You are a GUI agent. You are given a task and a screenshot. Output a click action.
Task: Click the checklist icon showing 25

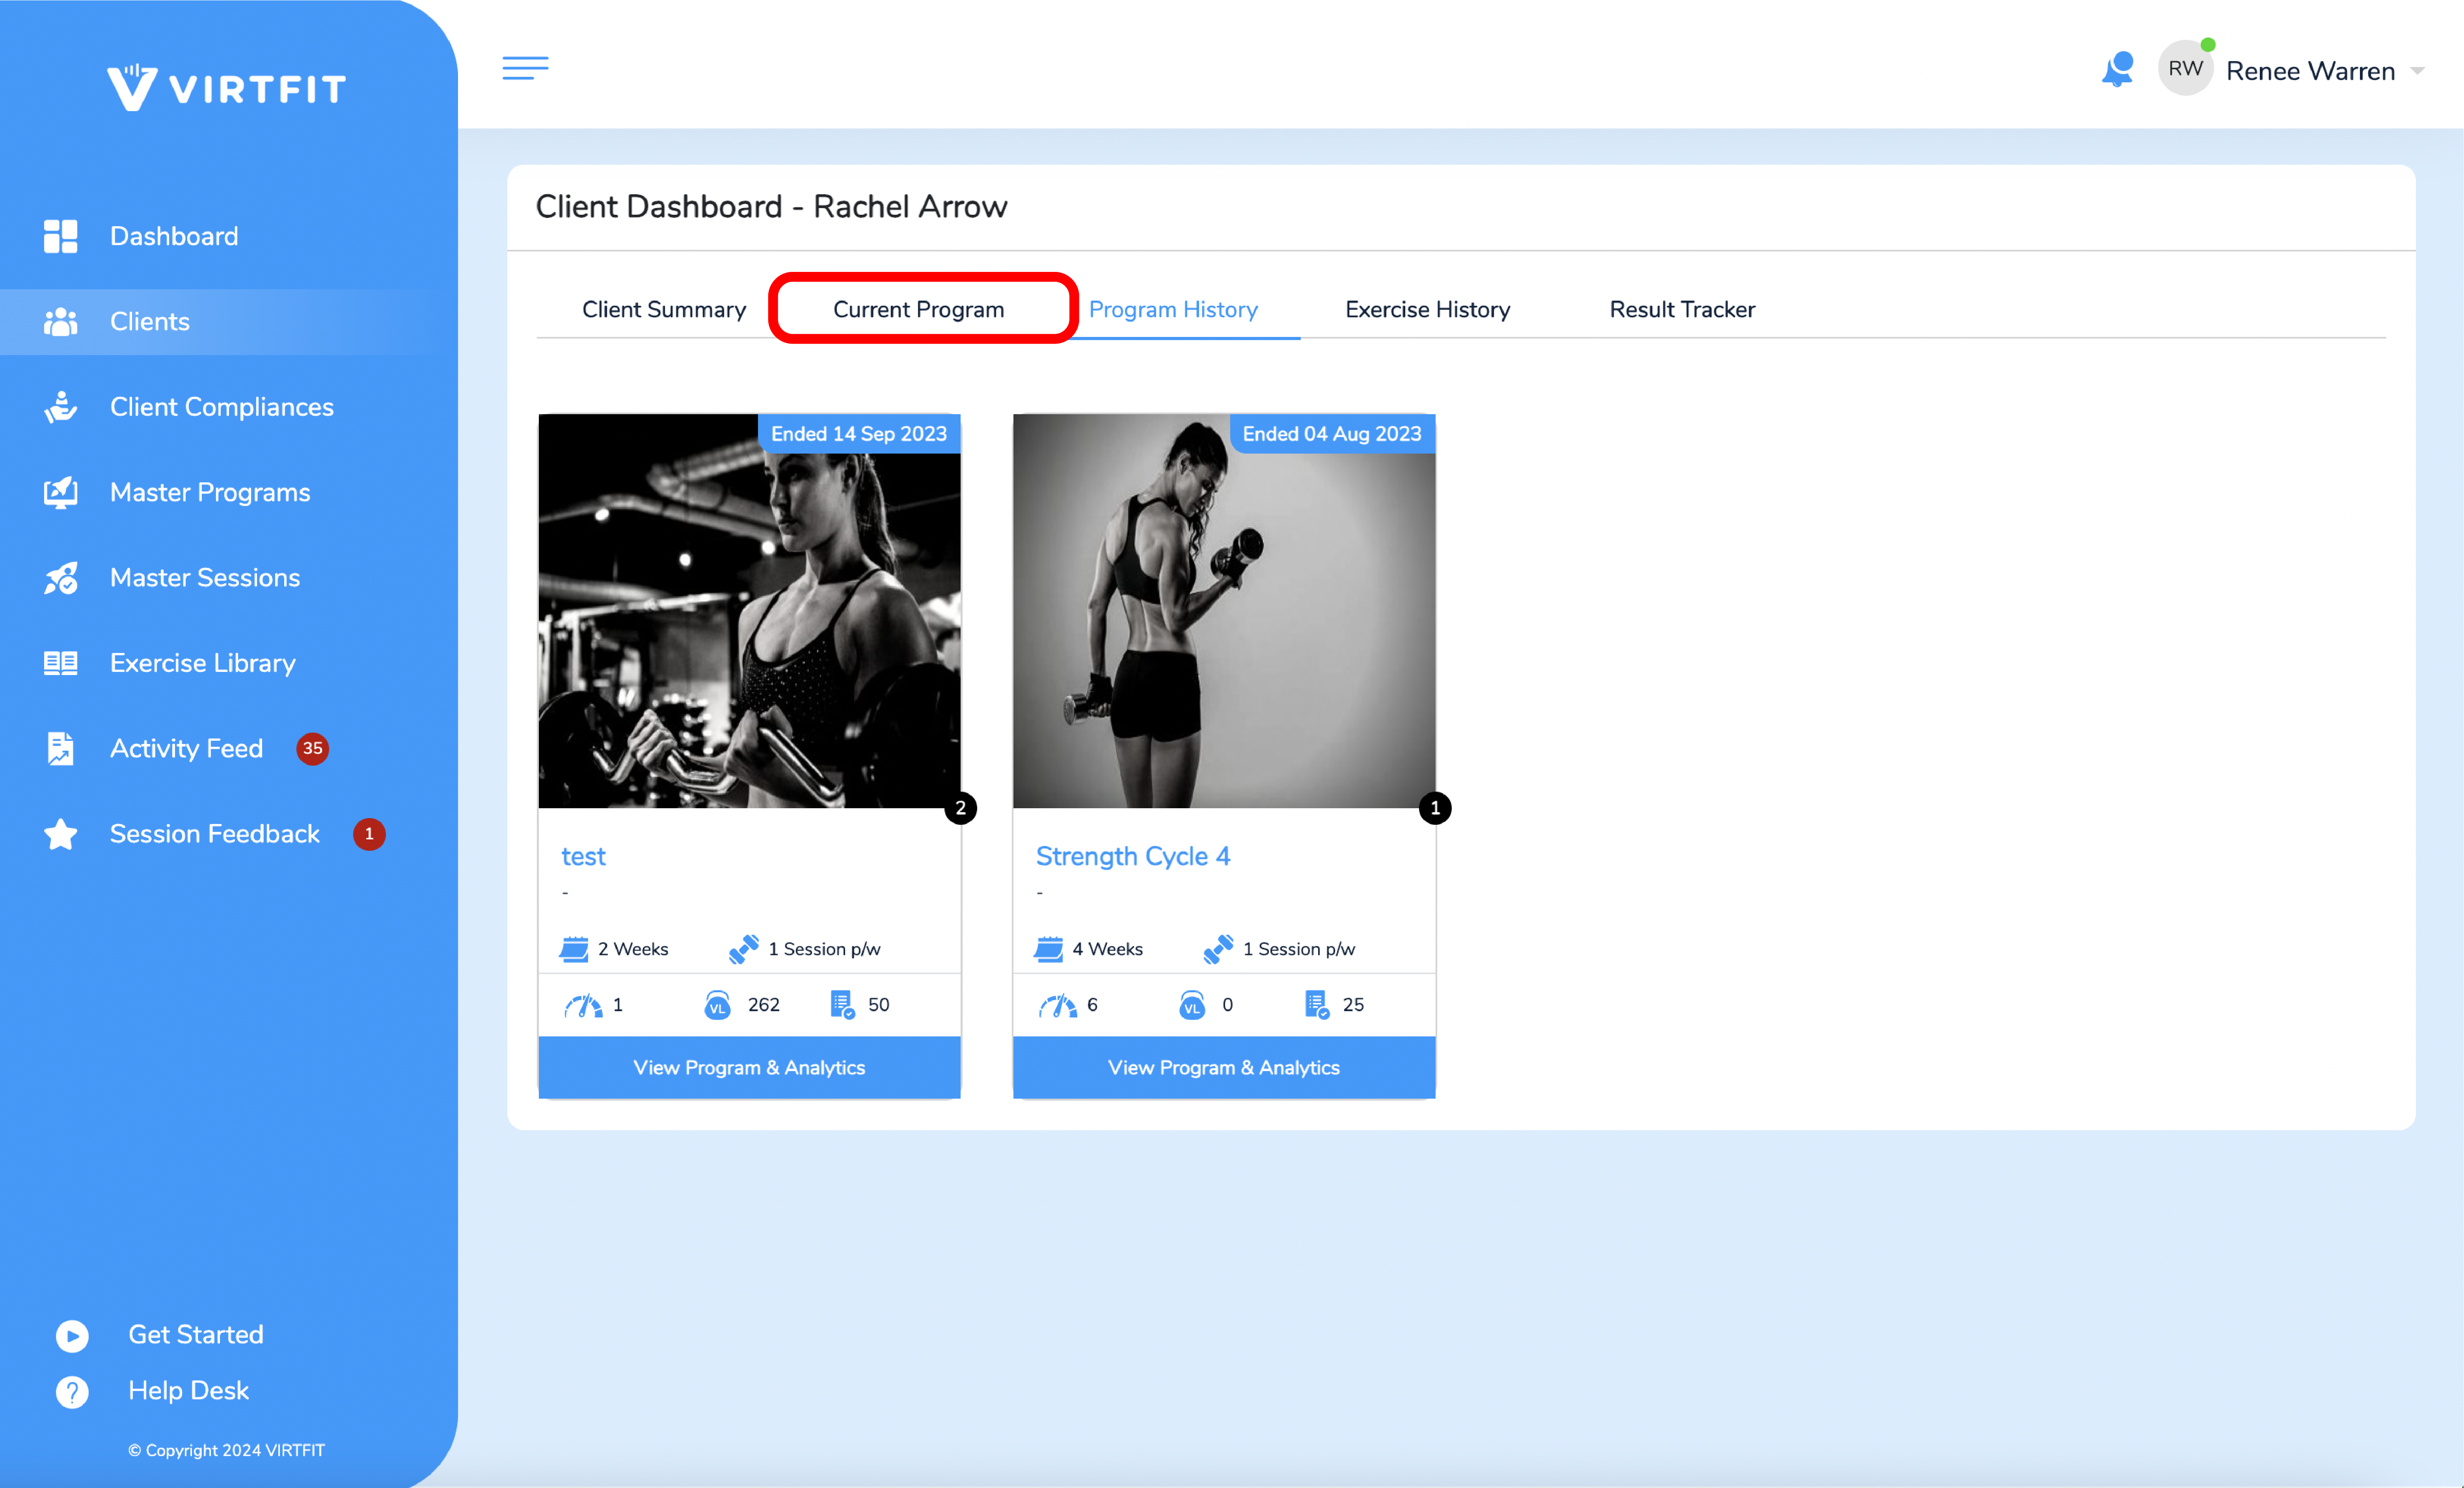pyautogui.click(x=1317, y=1005)
